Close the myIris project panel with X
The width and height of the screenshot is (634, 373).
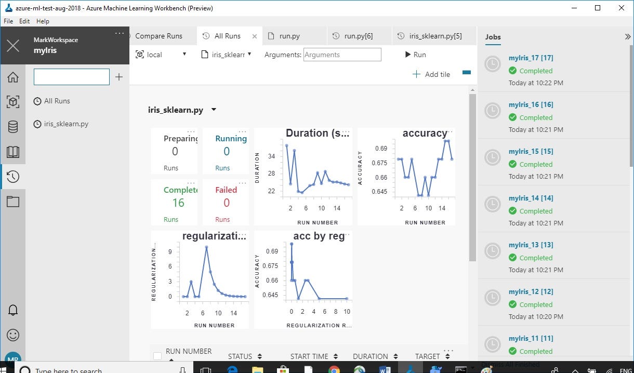tap(13, 46)
